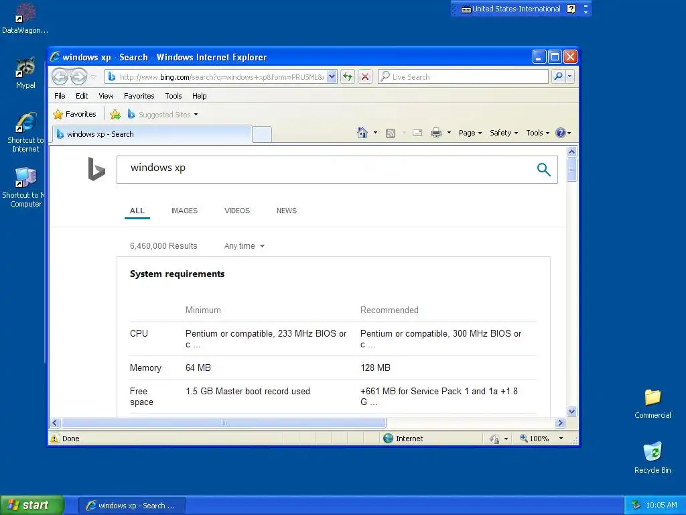Expand Home button dropdown arrow
This screenshot has height=515, width=686.
coord(375,133)
